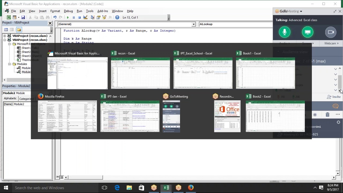Open the Insert menu
The image size is (343, 193).
point(43,11)
